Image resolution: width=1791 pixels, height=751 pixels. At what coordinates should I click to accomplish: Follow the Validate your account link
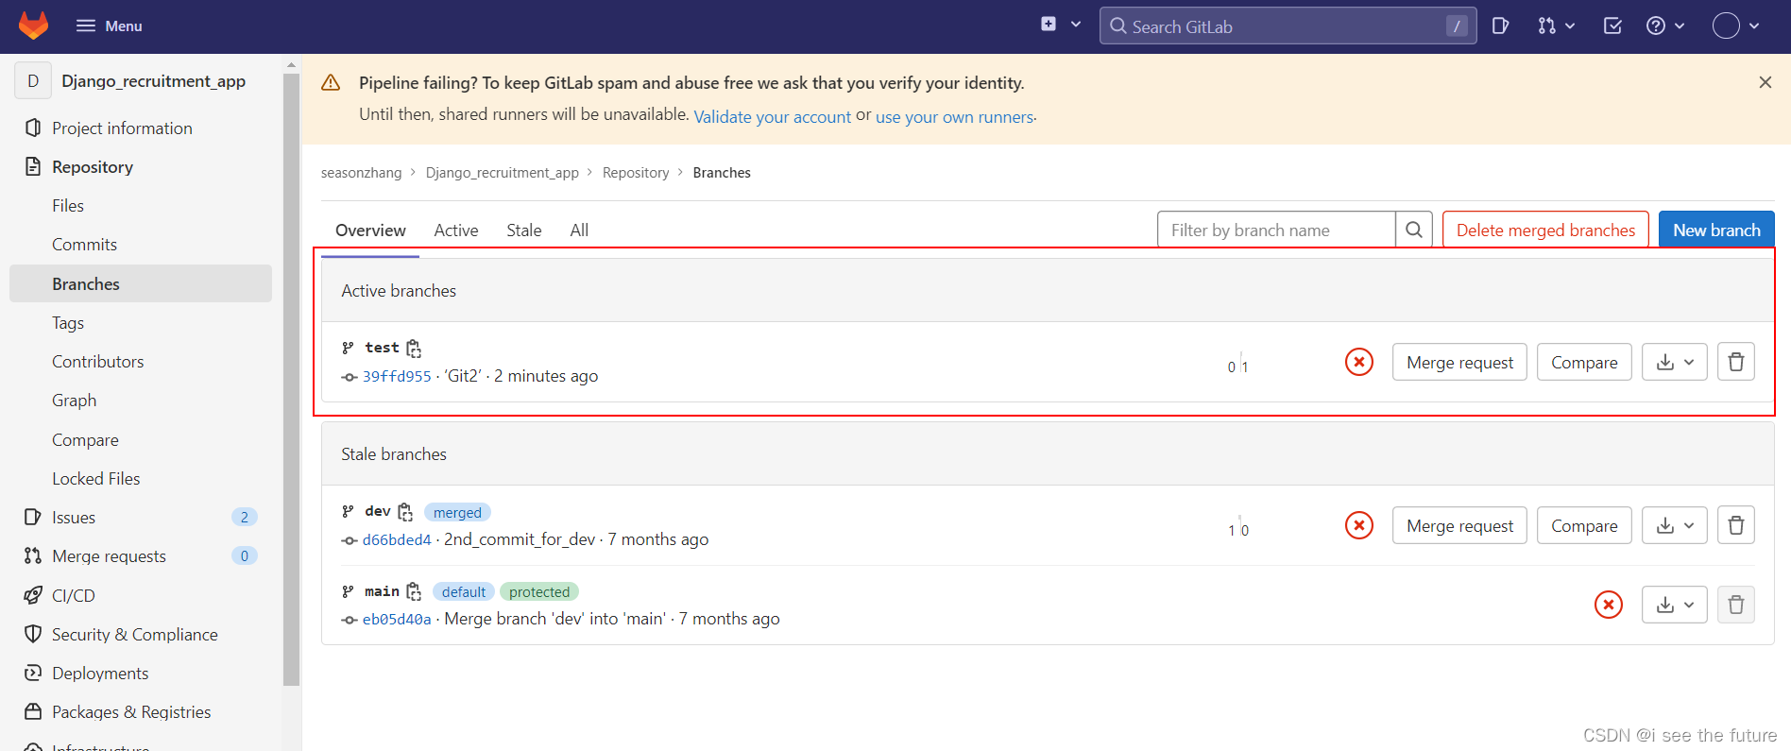click(x=773, y=116)
